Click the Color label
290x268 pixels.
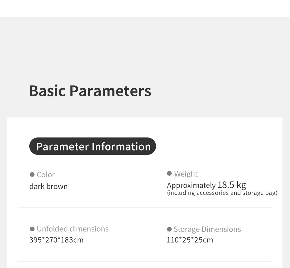tap(46, 175)
